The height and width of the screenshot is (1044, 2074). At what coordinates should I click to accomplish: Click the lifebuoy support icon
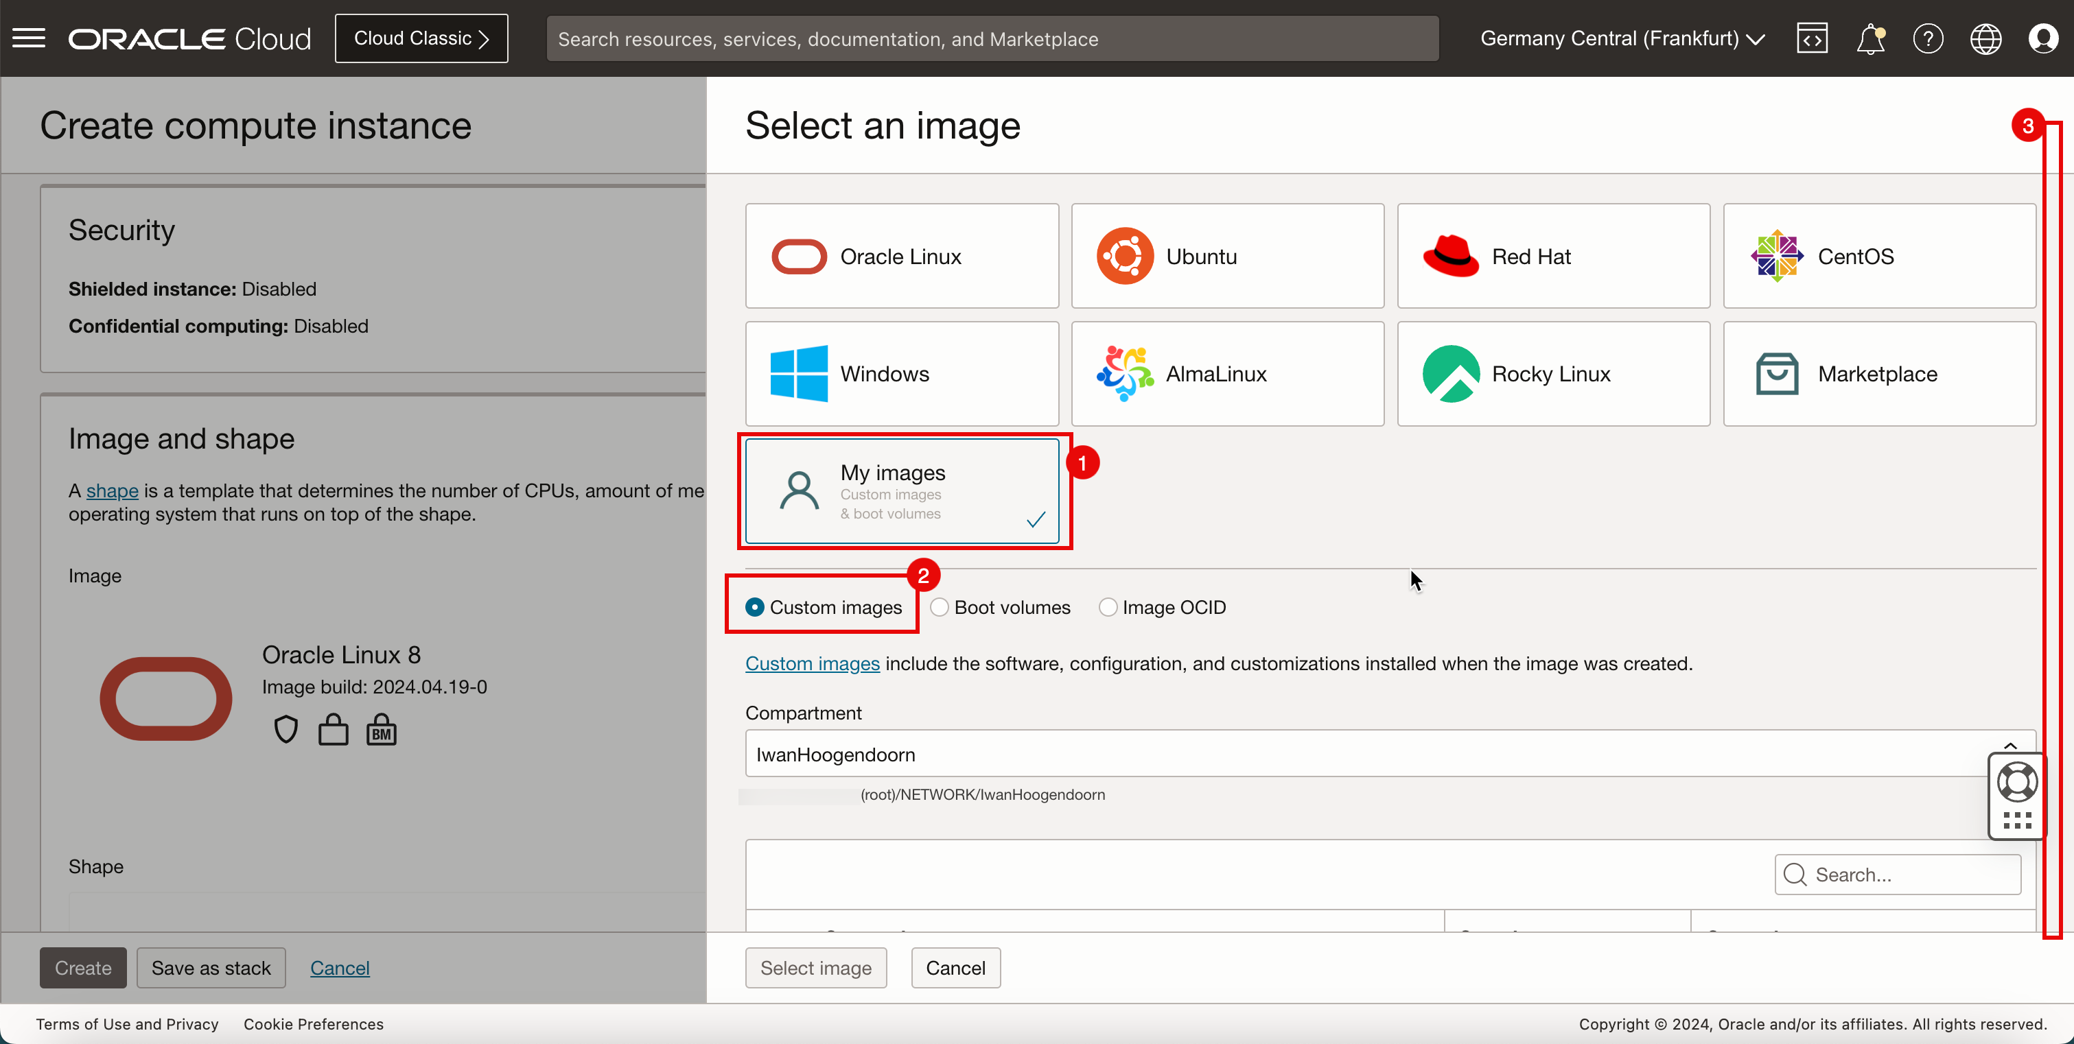click(x=2017, y=781)
